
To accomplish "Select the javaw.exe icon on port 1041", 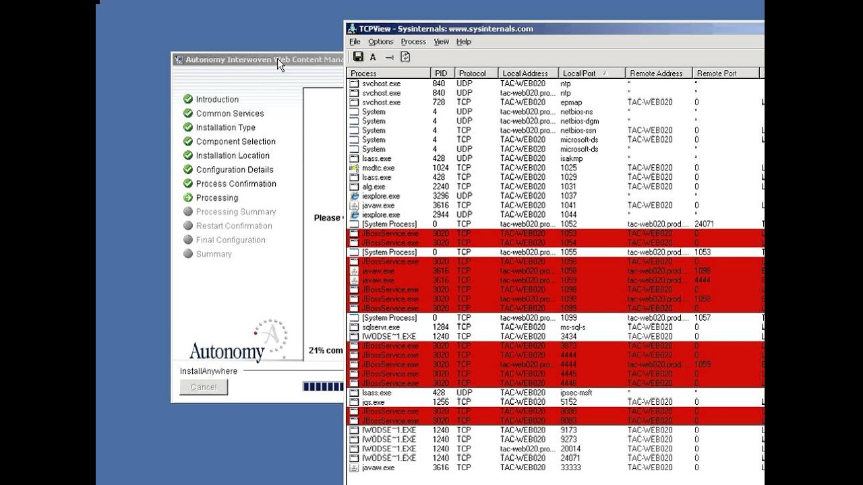I will click(354, 205).
